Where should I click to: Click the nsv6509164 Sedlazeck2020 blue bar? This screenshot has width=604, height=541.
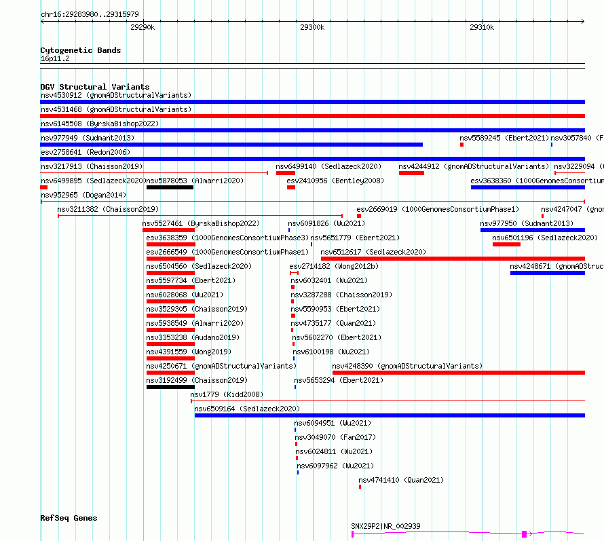pos(390,415)
